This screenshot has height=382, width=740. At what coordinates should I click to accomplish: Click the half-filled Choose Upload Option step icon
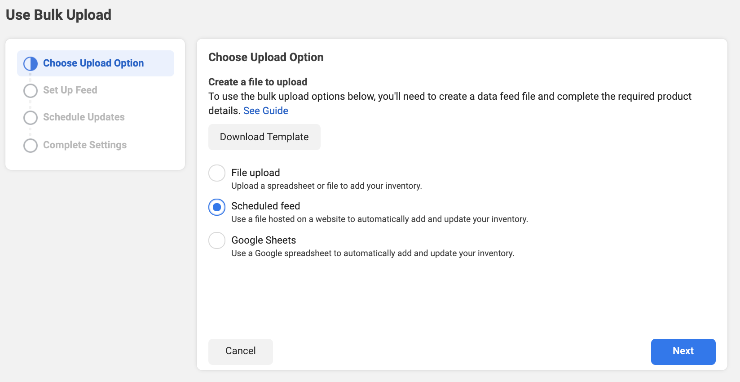(31, 64)
